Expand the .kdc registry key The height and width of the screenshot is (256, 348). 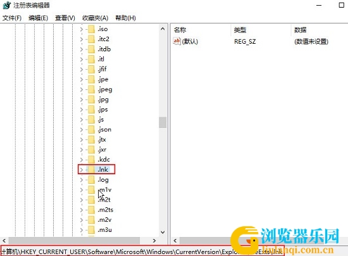pyautogui.click(x=82, y=160)
